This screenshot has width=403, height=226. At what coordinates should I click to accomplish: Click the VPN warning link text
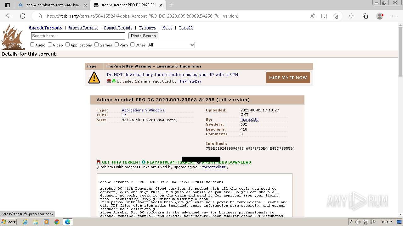[x=173, y=74]
